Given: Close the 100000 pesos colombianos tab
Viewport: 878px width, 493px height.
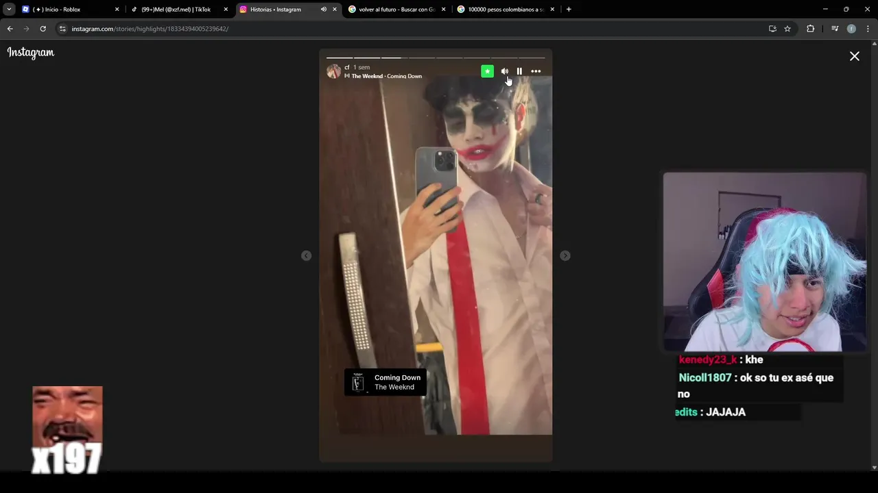Looking at the screenshot, I should 552,10.
